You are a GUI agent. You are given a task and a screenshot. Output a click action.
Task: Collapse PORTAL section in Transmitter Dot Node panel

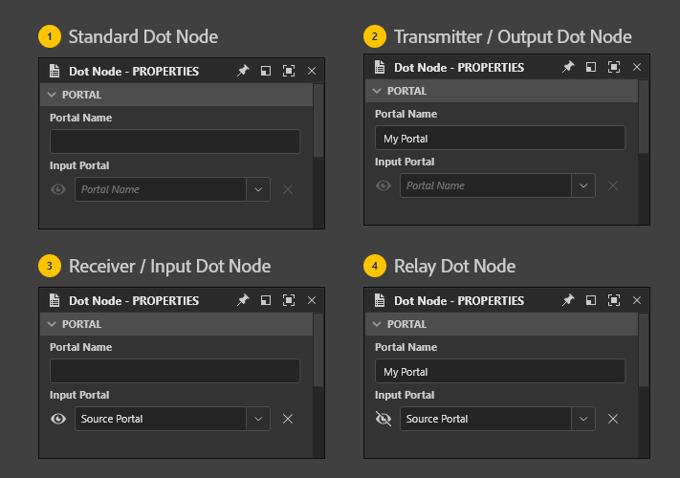pyautogui.click(x=377, y=91)
